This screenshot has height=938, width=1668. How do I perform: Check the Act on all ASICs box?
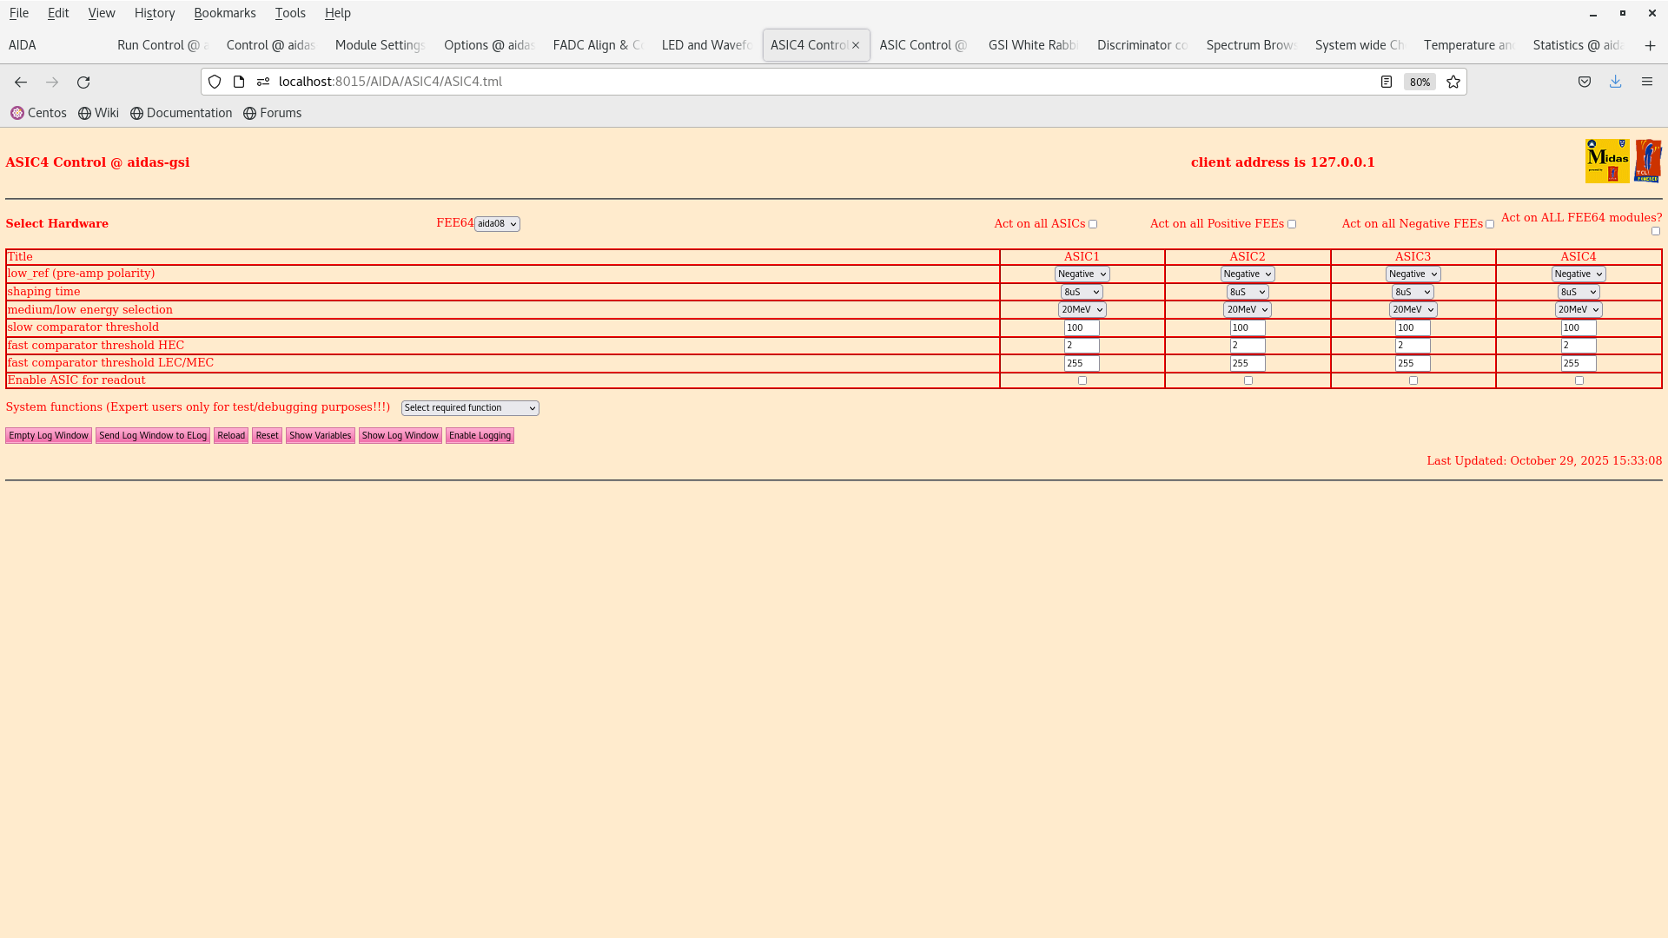(x=1093, y=223)
